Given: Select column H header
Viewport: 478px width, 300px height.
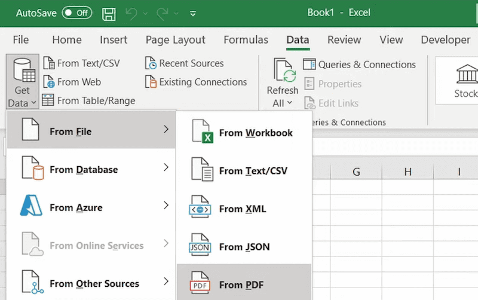Looking at the screenshot, I should (407, 172).
